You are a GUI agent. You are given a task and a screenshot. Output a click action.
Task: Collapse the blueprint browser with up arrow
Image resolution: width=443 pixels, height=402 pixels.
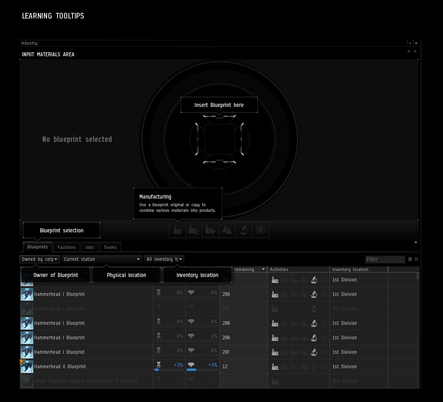pos(416,242)
